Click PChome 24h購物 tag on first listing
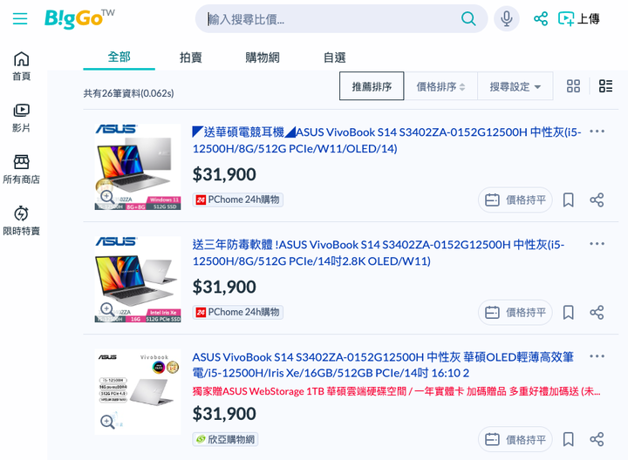Viewport: 628px width, 460px height. pos(238,200)
